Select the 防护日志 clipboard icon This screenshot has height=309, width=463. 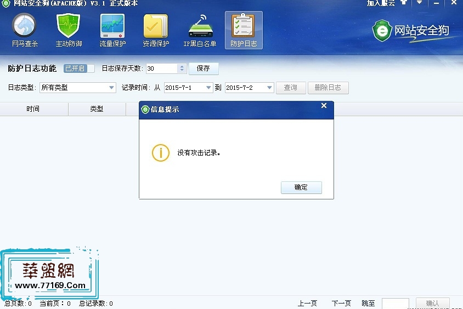(x=244, y=31)
